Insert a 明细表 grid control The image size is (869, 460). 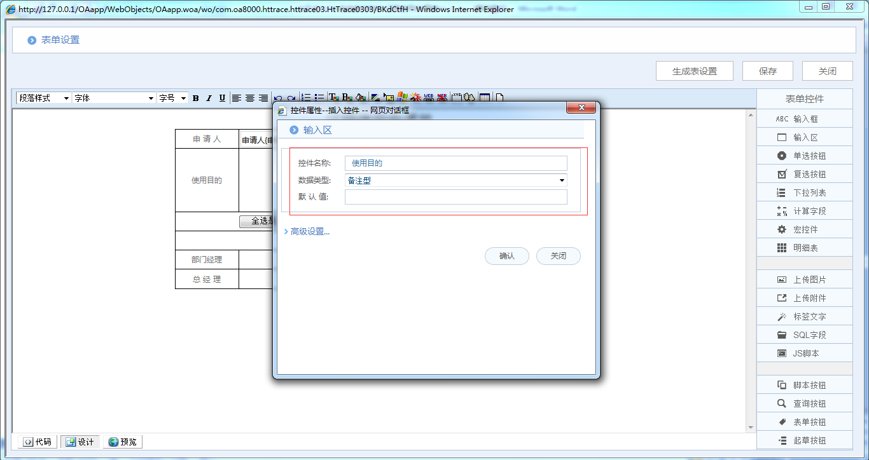(804, 248)
